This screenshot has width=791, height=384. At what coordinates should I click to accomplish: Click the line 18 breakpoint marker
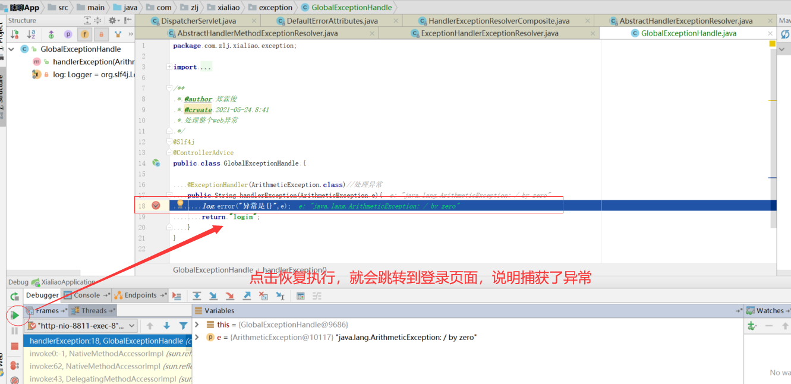[x=156, y=206]
